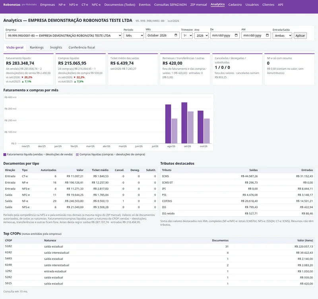Click the Faturamento líquido R$ 283.348,74 card
The width and height of the screenshot is (318, 299).
[x=28, y=69]
